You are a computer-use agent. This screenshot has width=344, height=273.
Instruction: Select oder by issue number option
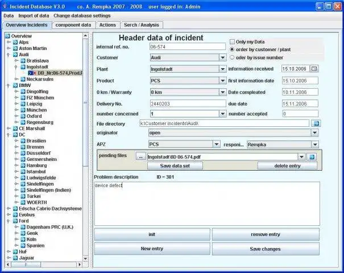pyautogui.click(x=232, y=57)
